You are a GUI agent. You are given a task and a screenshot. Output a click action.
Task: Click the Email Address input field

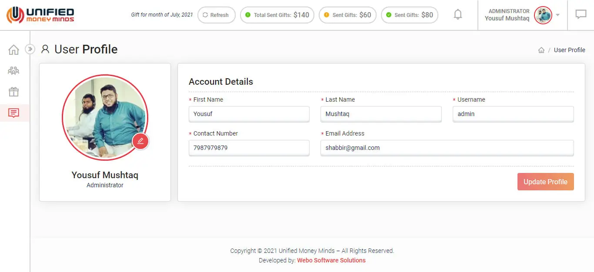447,148
